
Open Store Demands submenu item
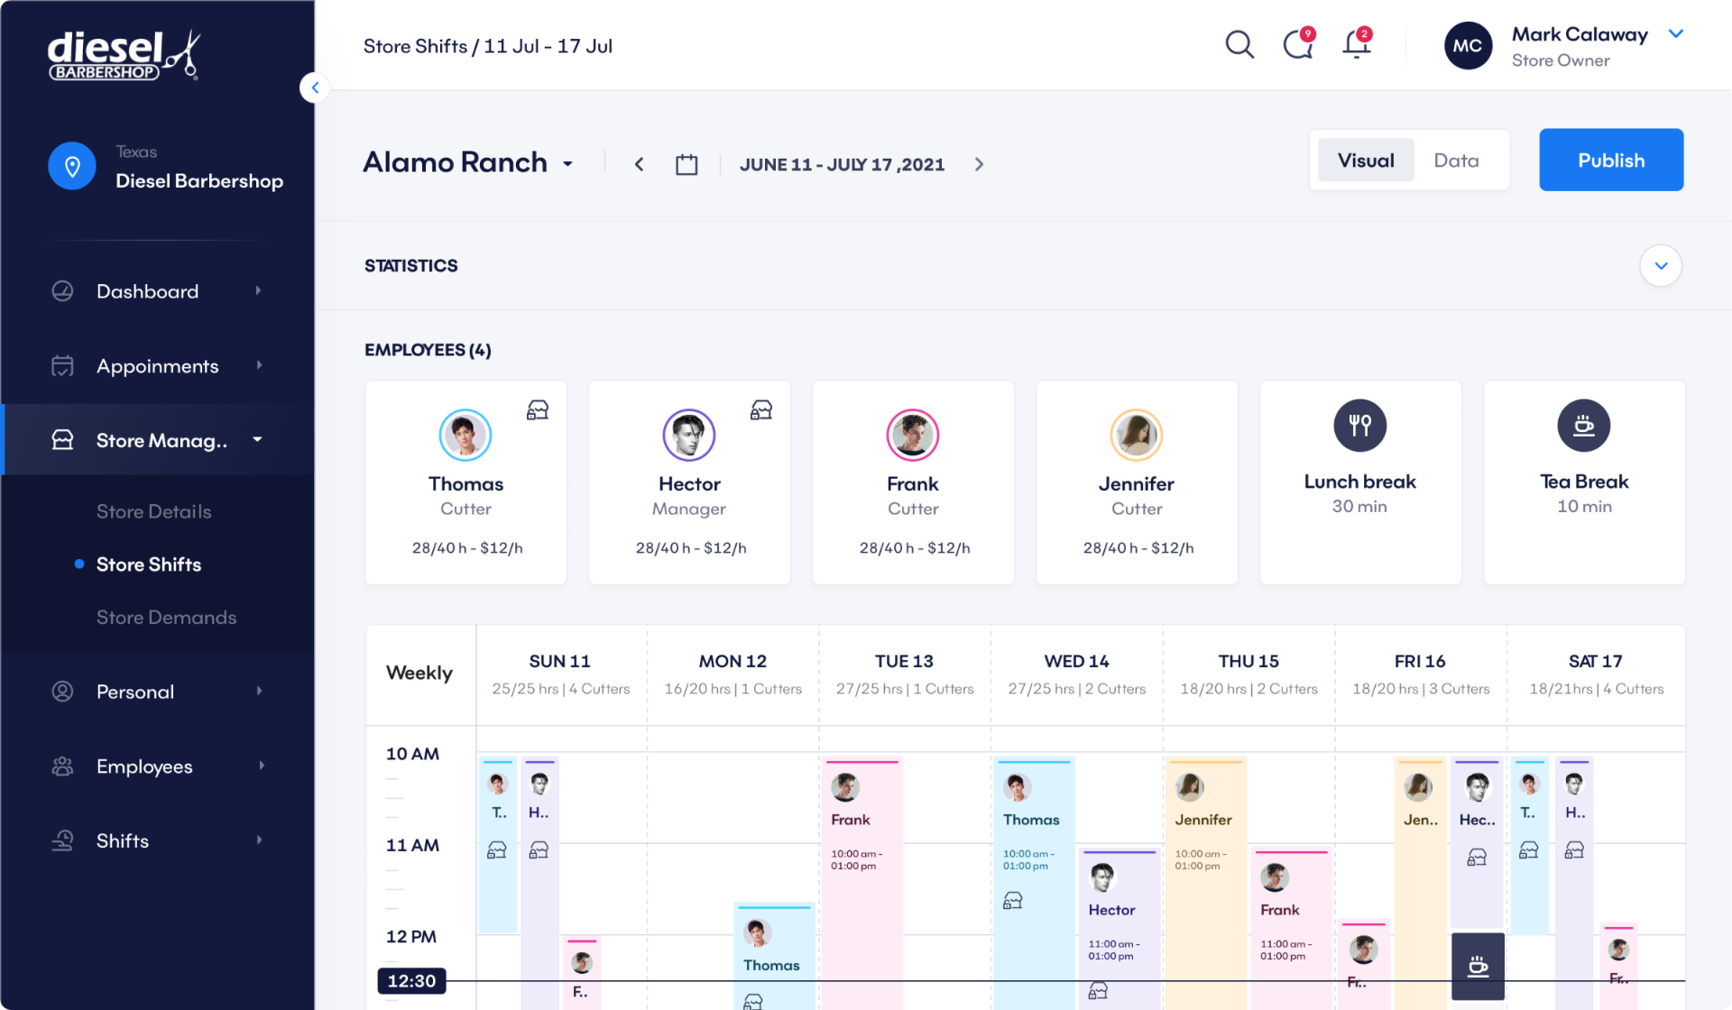coord(167,618)
